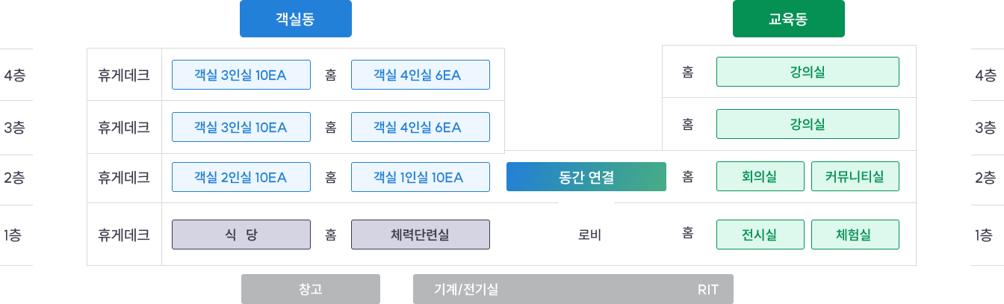Open the 체력단련실 box
The image size is (1004, 304).
click(421, 234)
